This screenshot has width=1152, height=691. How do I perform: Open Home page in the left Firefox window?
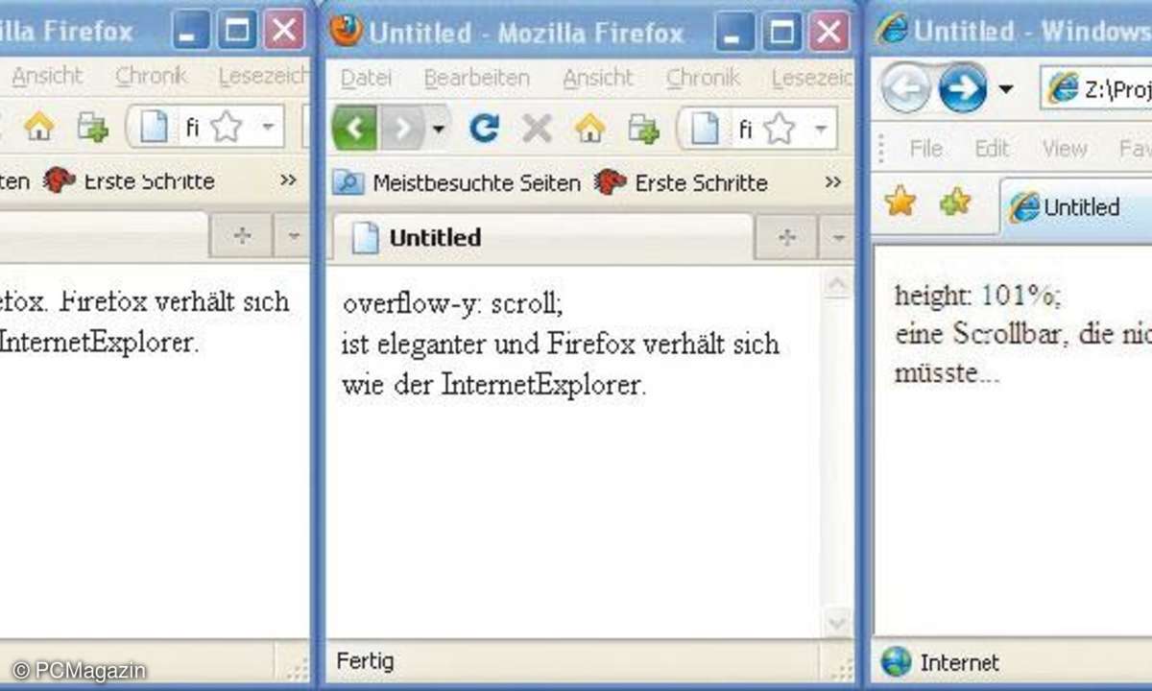tap(38, 127)
